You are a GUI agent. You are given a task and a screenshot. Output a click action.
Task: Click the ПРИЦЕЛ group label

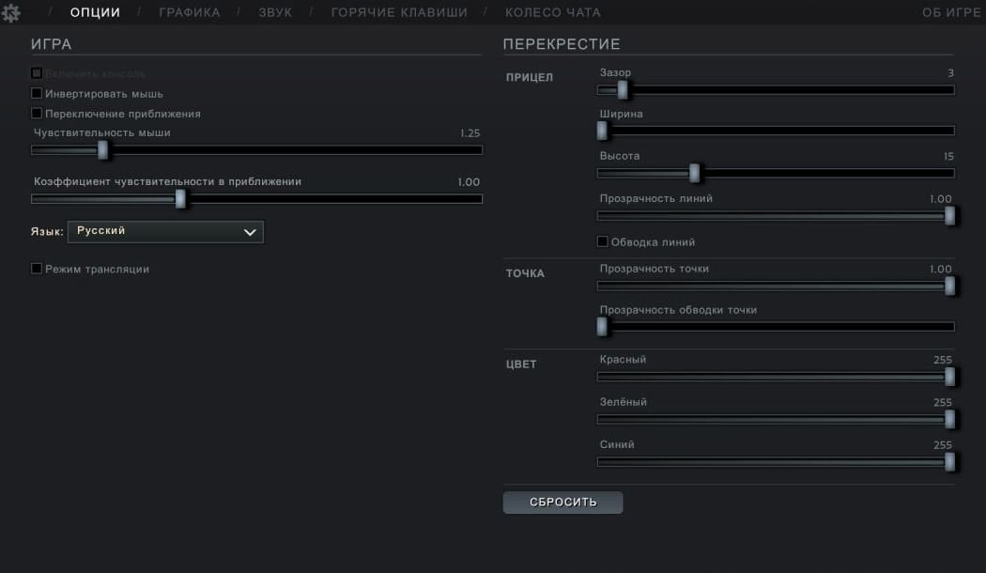click(530, 77)
